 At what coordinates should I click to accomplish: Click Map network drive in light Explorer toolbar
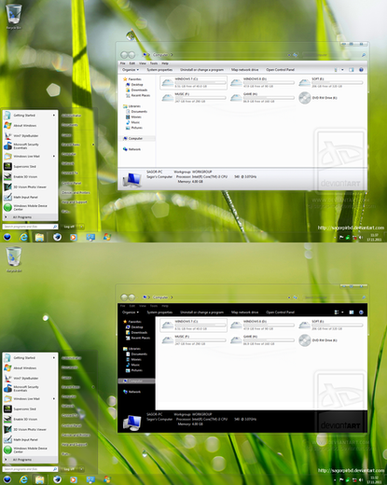244,70
